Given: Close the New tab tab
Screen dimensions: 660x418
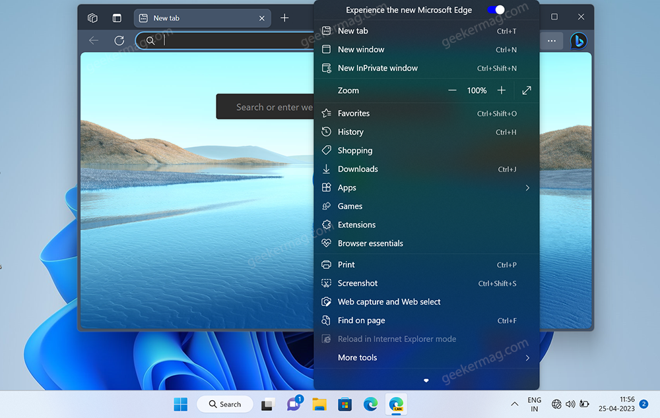Looking at the screenshot, I should point(262,18).
